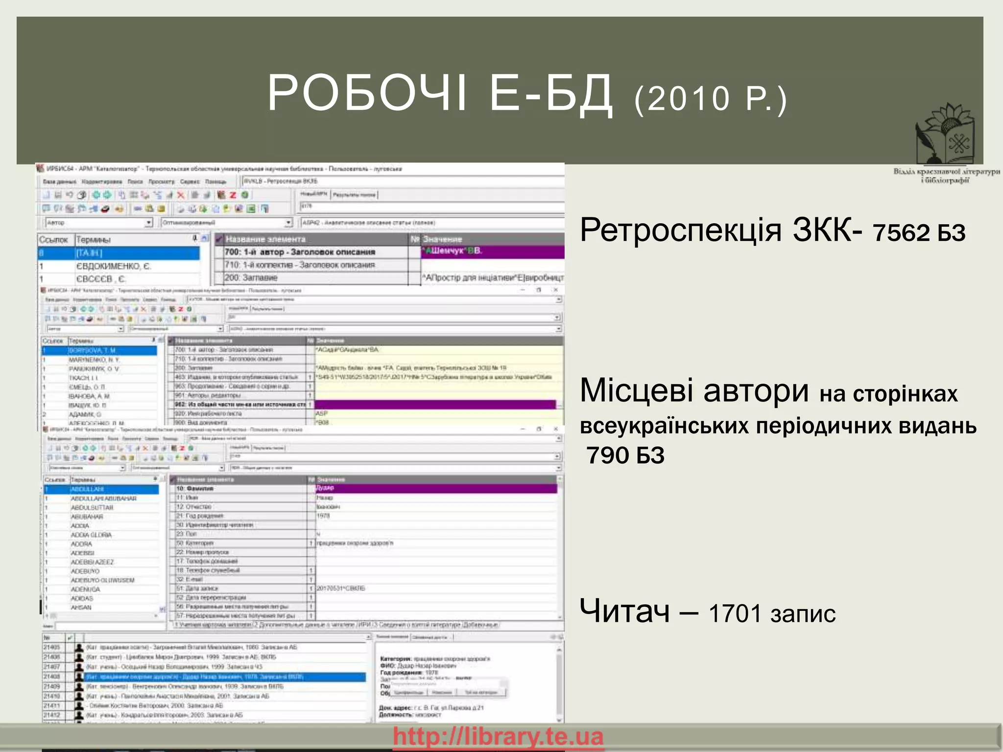The width and height of the screenshot is (1003, 752).
Task: Toggle checkmark column header in bottom reader list
Action: click(x=71, y=637)
